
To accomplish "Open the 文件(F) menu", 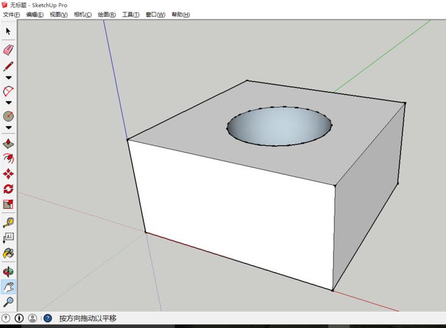I will point(12,15).
